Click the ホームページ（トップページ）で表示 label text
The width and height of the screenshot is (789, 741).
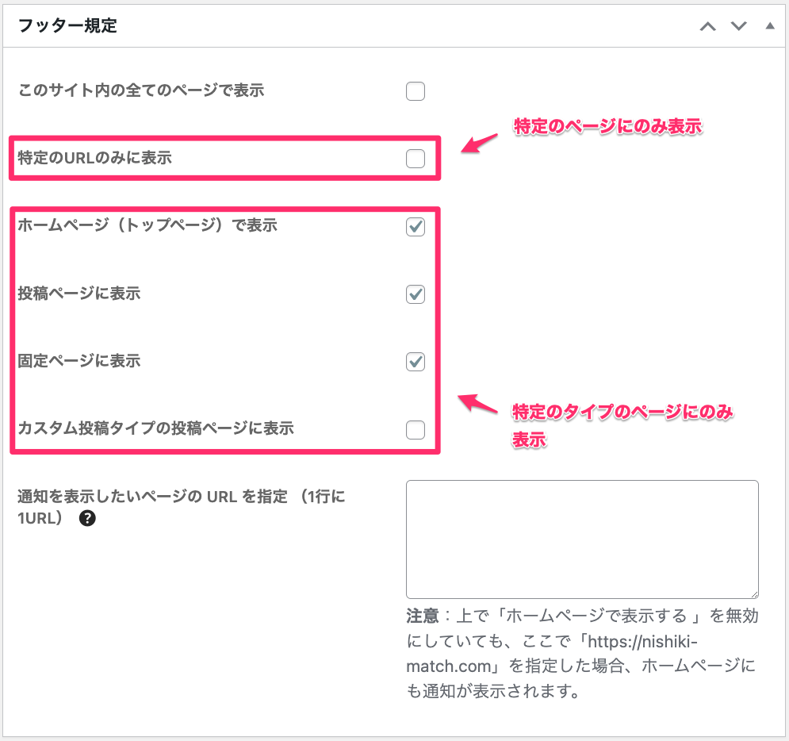147,225
